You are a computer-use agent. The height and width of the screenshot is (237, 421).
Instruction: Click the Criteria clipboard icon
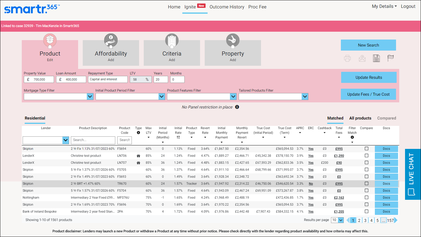tap(172, 41)
